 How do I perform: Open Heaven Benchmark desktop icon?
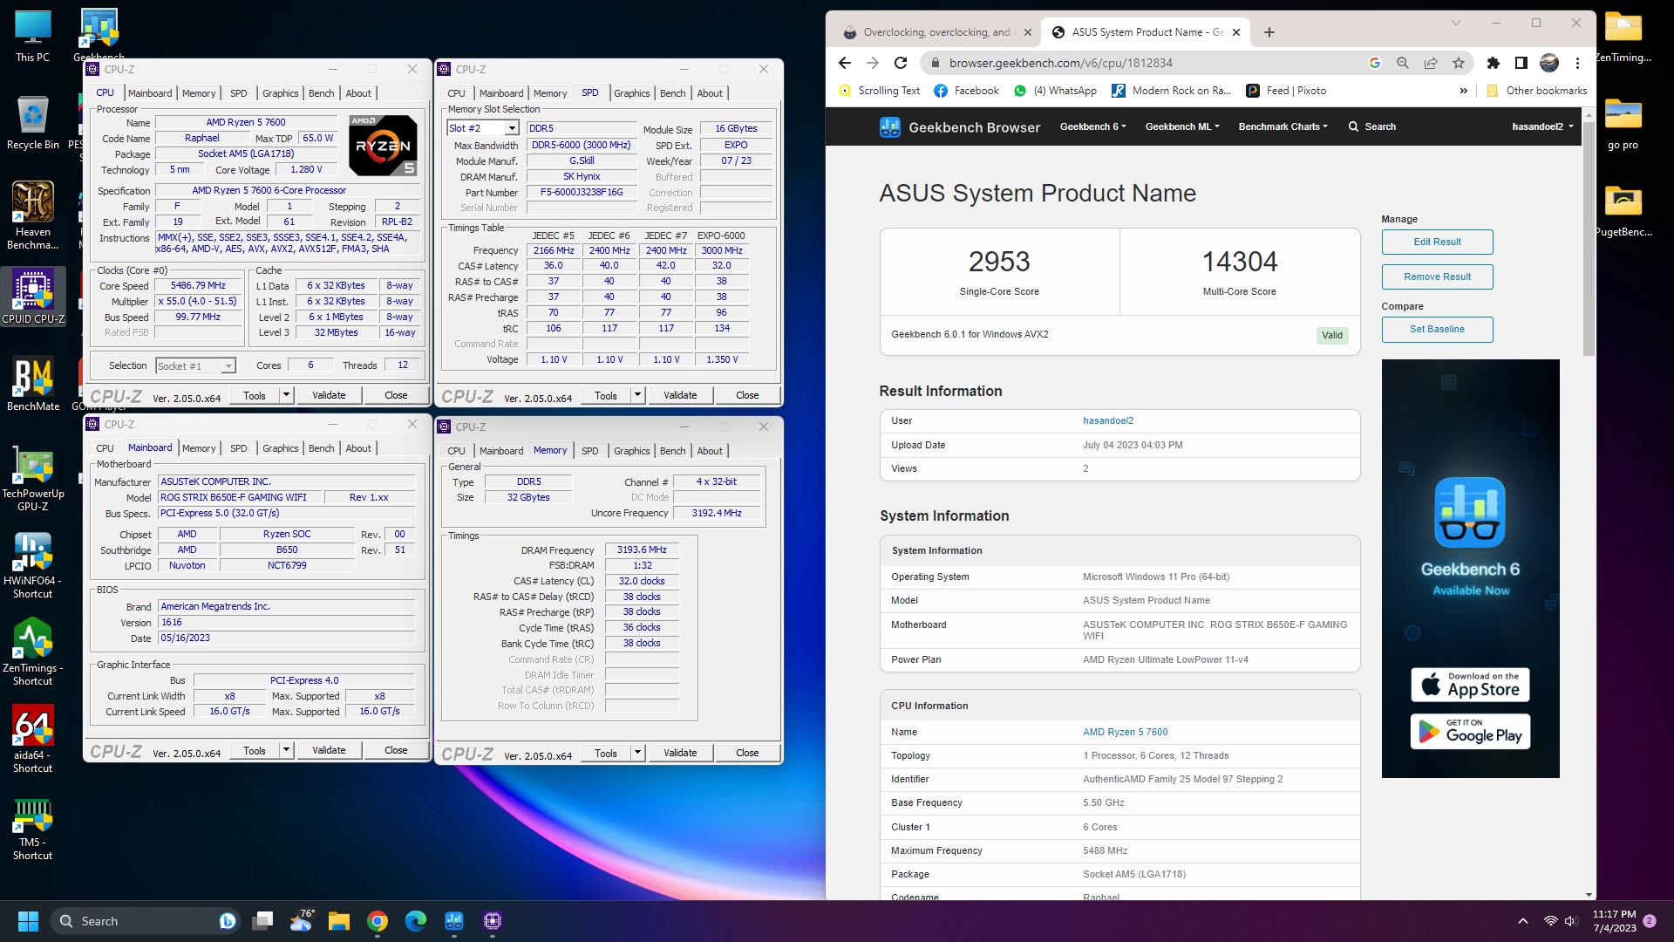pos(32,216)
